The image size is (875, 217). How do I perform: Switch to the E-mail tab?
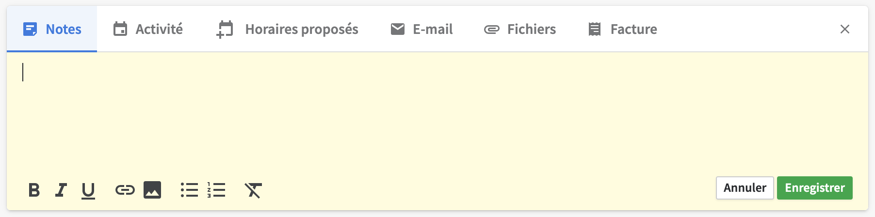421,29
